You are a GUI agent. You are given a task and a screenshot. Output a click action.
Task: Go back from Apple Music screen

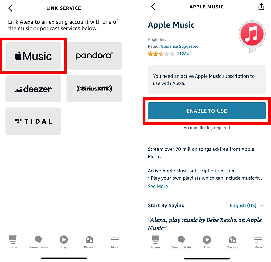[x=153, y=7]
